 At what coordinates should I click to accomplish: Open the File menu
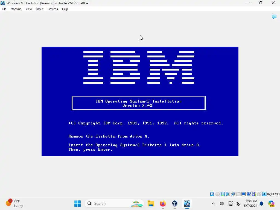click(4, 9)
